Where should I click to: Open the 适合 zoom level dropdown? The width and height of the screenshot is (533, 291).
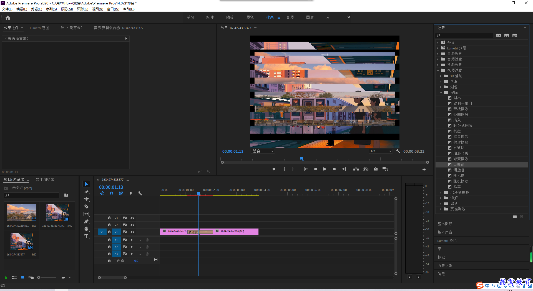click(x=263, y=151)
